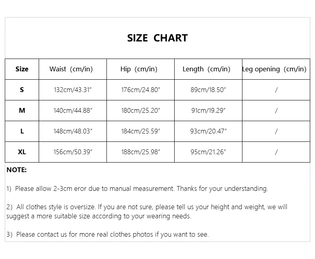Select the XL size row label
Screen dimensions: 315x259
point(22,152)
